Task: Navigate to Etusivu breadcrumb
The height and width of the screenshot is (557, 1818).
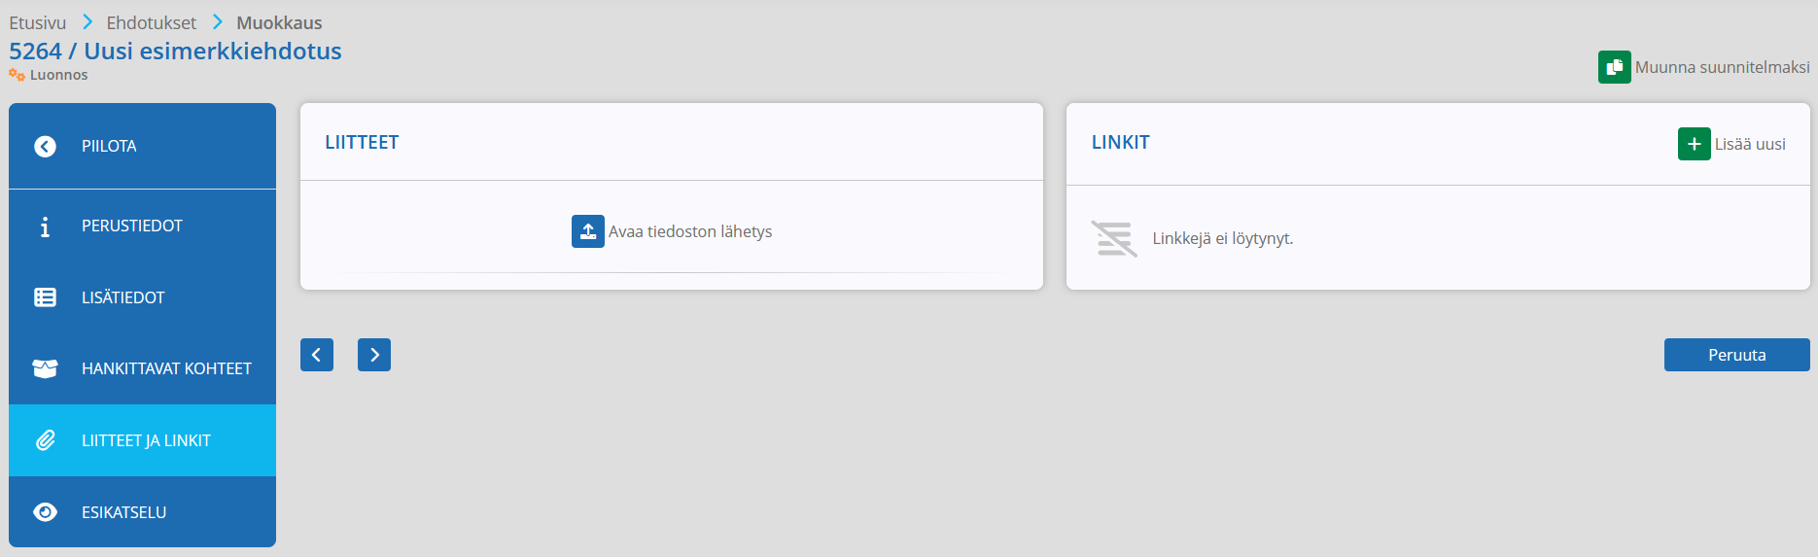Action: click(x=38, y=22)
